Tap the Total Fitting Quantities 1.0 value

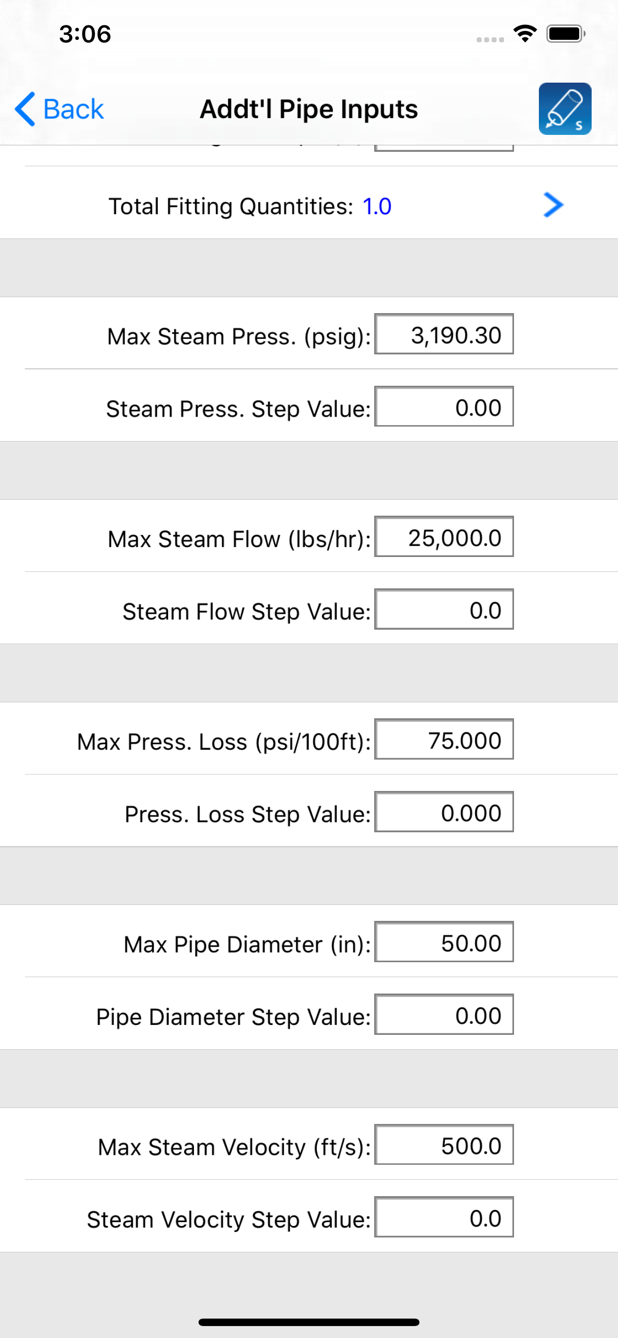(377, 206)
